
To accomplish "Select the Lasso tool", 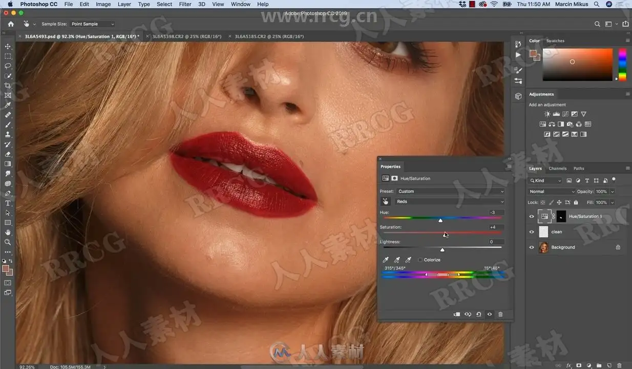I will coord(8,66).
